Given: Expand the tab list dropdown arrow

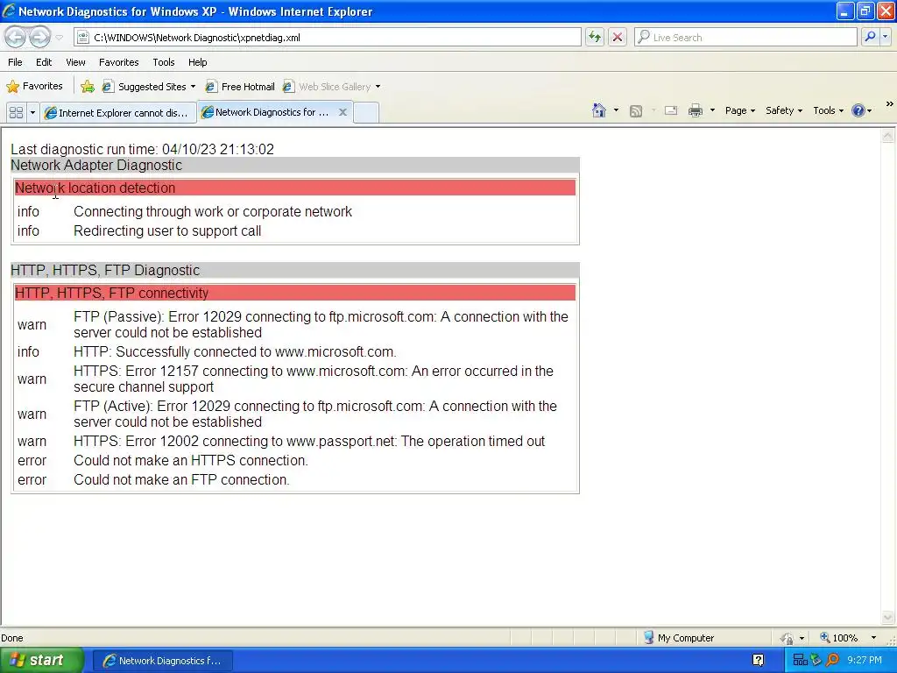Looking at the screenshot, I should click(x=32, y=113).
